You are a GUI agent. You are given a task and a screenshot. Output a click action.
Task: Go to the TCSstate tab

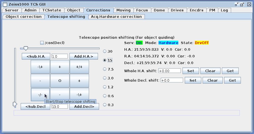51,10
